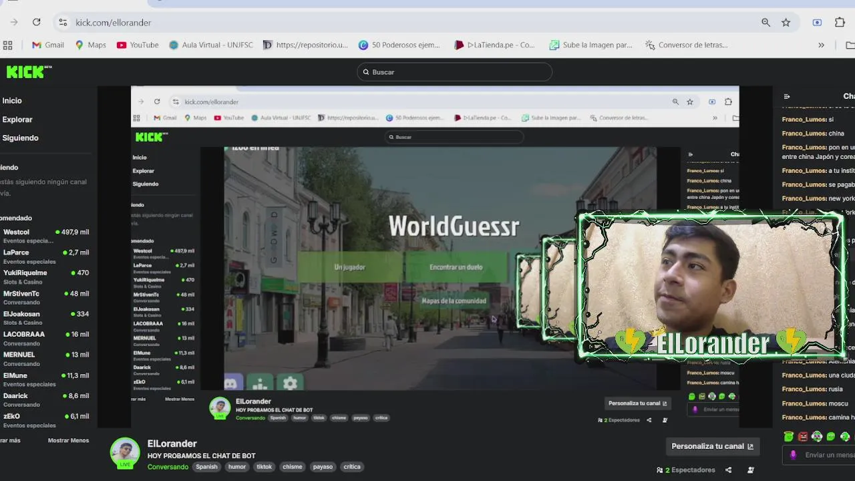Click the Conversando category link

(168, 466)
